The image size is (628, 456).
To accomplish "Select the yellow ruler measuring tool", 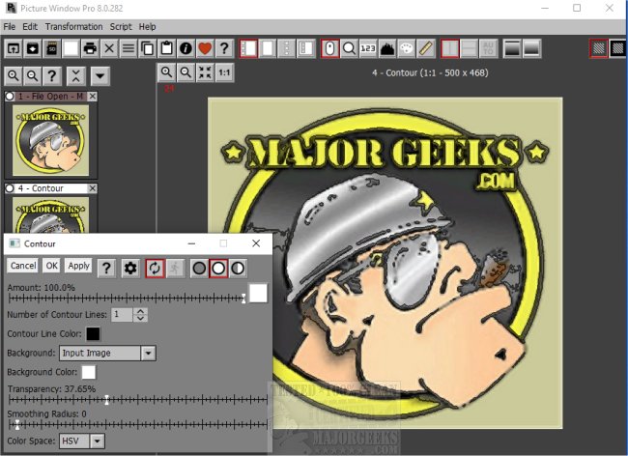I will (x=426, y=49).
